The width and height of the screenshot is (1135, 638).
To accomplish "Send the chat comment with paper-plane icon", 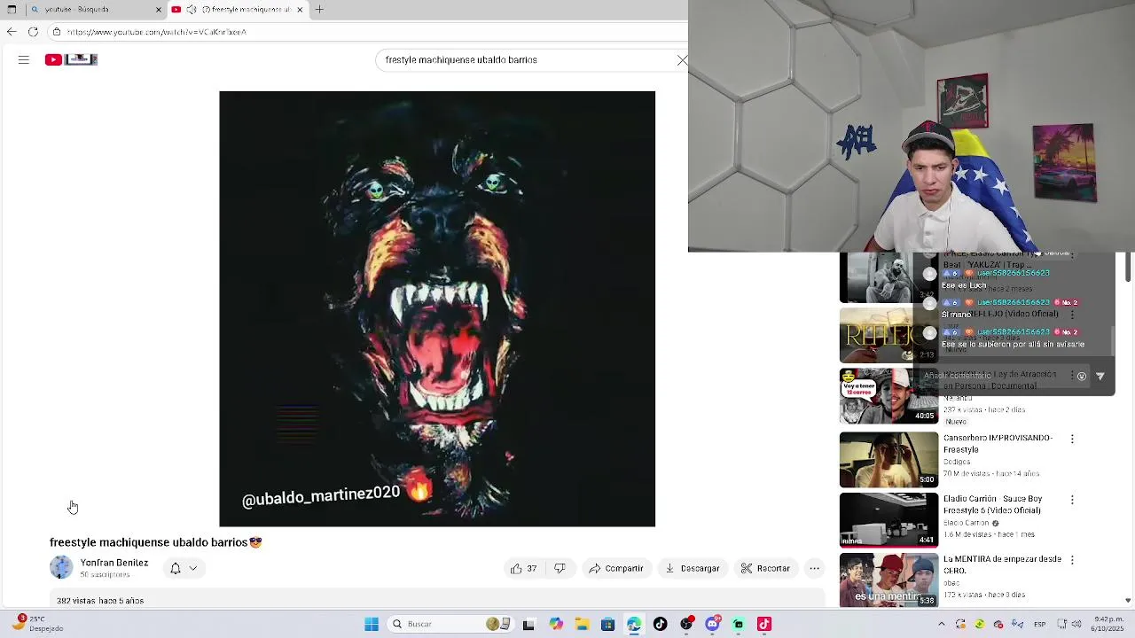I will click(1100, 376).
